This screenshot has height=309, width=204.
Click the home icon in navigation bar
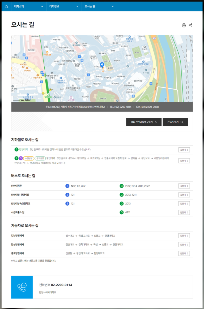(6, 6)
